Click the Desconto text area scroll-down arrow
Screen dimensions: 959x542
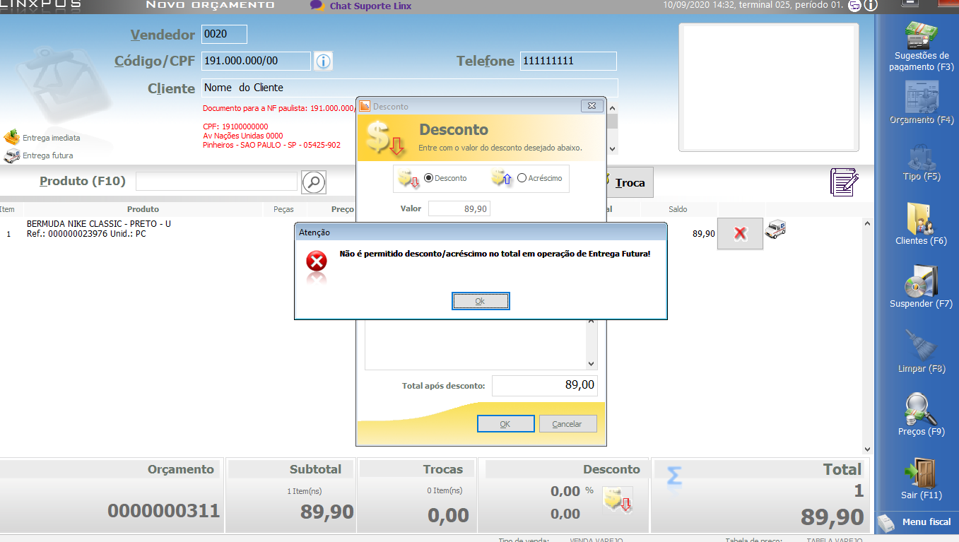[592, 364]
